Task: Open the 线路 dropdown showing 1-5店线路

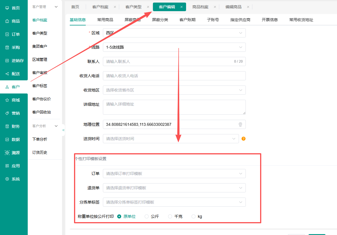Action: click(x=174, y=47)
